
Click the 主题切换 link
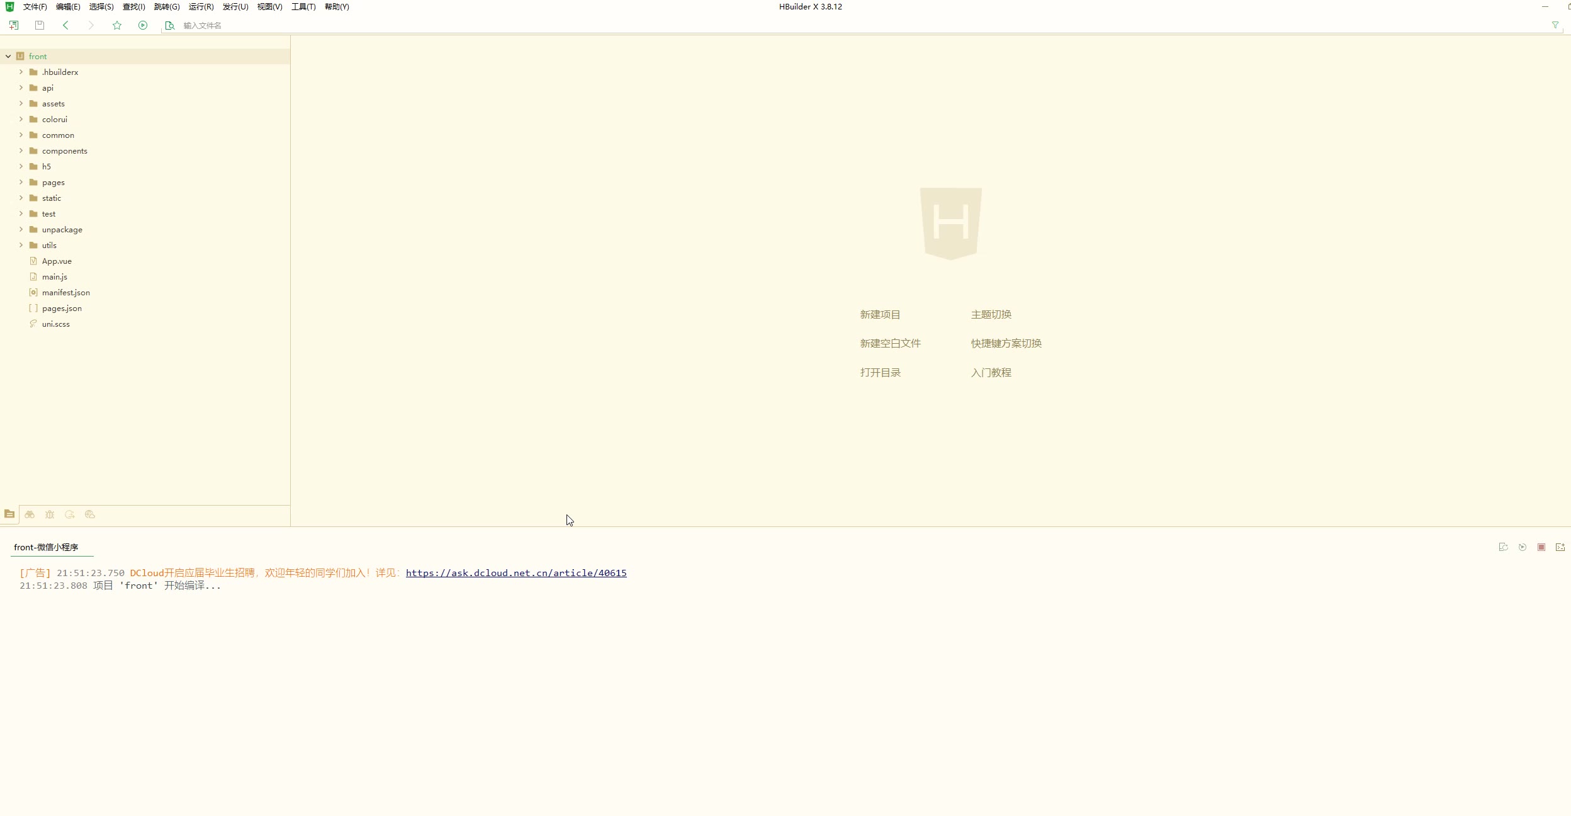[991, 314]
